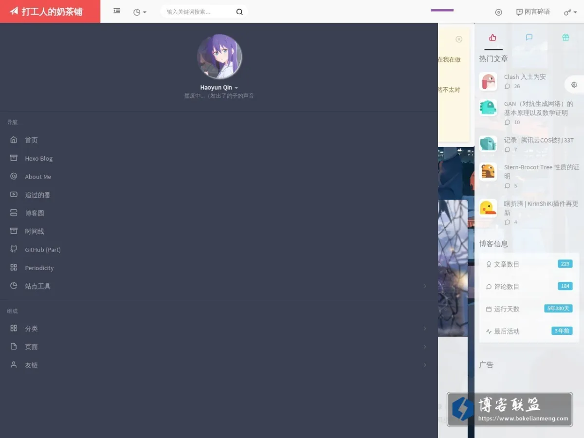Click the circular target icon in header
The image size is (584, 438).
click(498, 12)
